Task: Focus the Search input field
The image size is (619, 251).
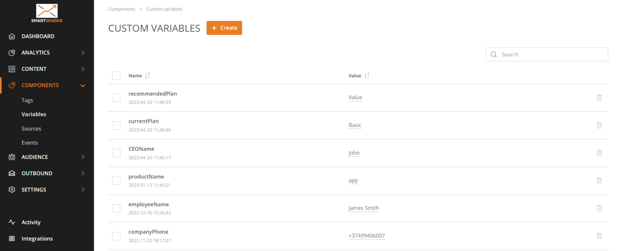Action: [552, 54]
